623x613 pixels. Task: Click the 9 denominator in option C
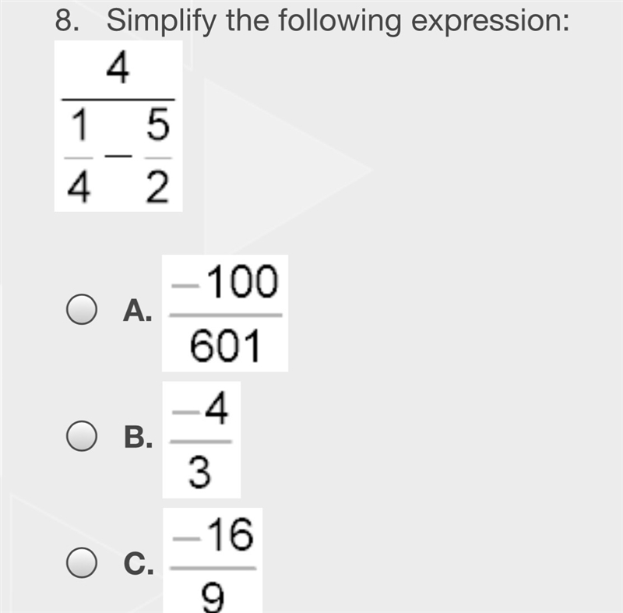pyautogui.click(x=213, y=598)
